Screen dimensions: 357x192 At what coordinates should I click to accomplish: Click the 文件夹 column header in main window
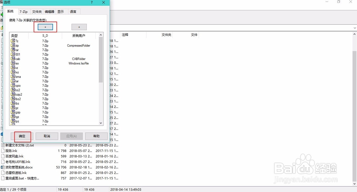[166, 35]
